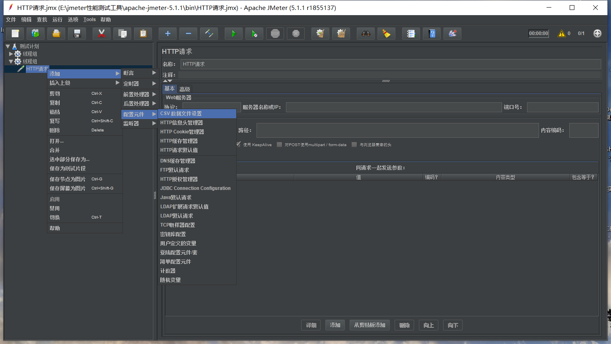
Task: Open the 选项 menu
Action: coord(73,20)
